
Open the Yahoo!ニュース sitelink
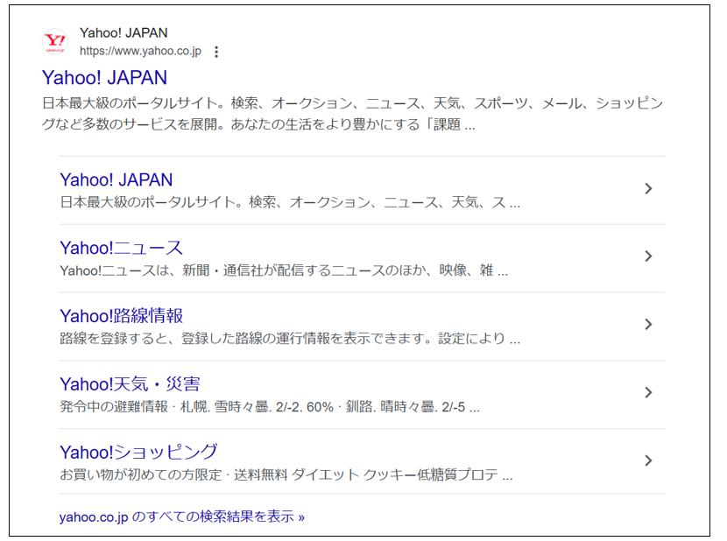122,248
